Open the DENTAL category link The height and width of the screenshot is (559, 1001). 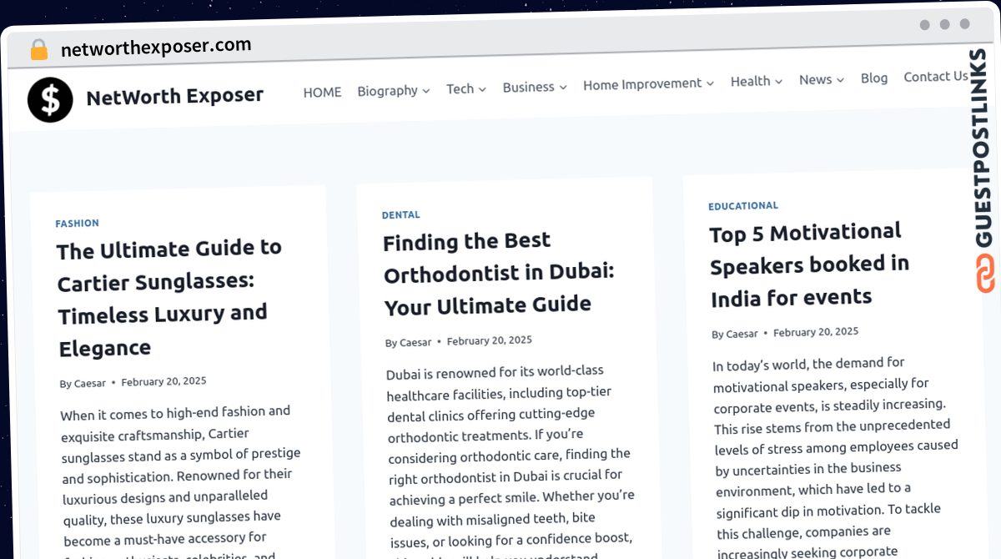click(401, 215)
